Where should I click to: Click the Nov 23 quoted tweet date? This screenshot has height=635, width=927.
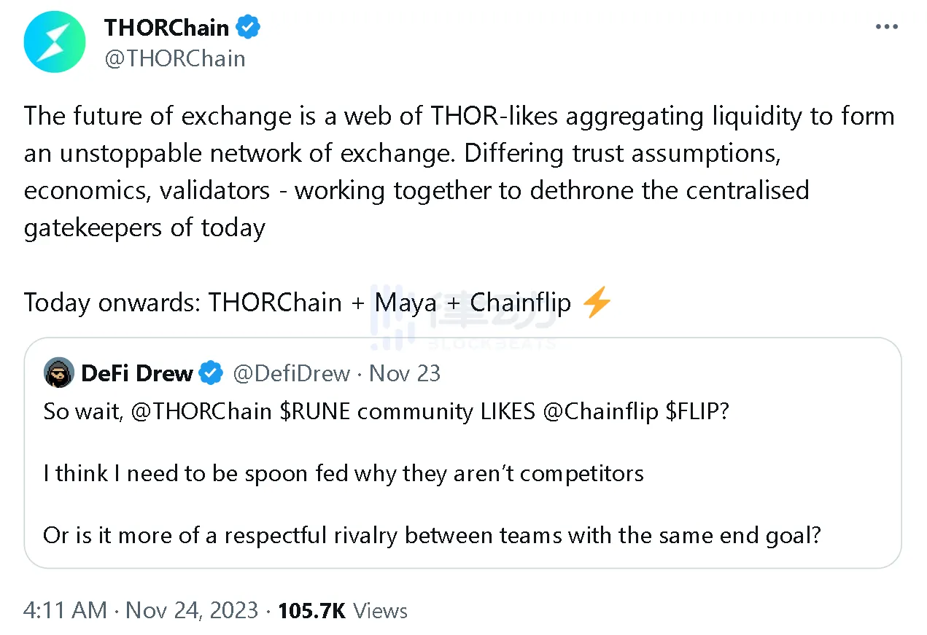pyautogui.click(x=405, y=373)
